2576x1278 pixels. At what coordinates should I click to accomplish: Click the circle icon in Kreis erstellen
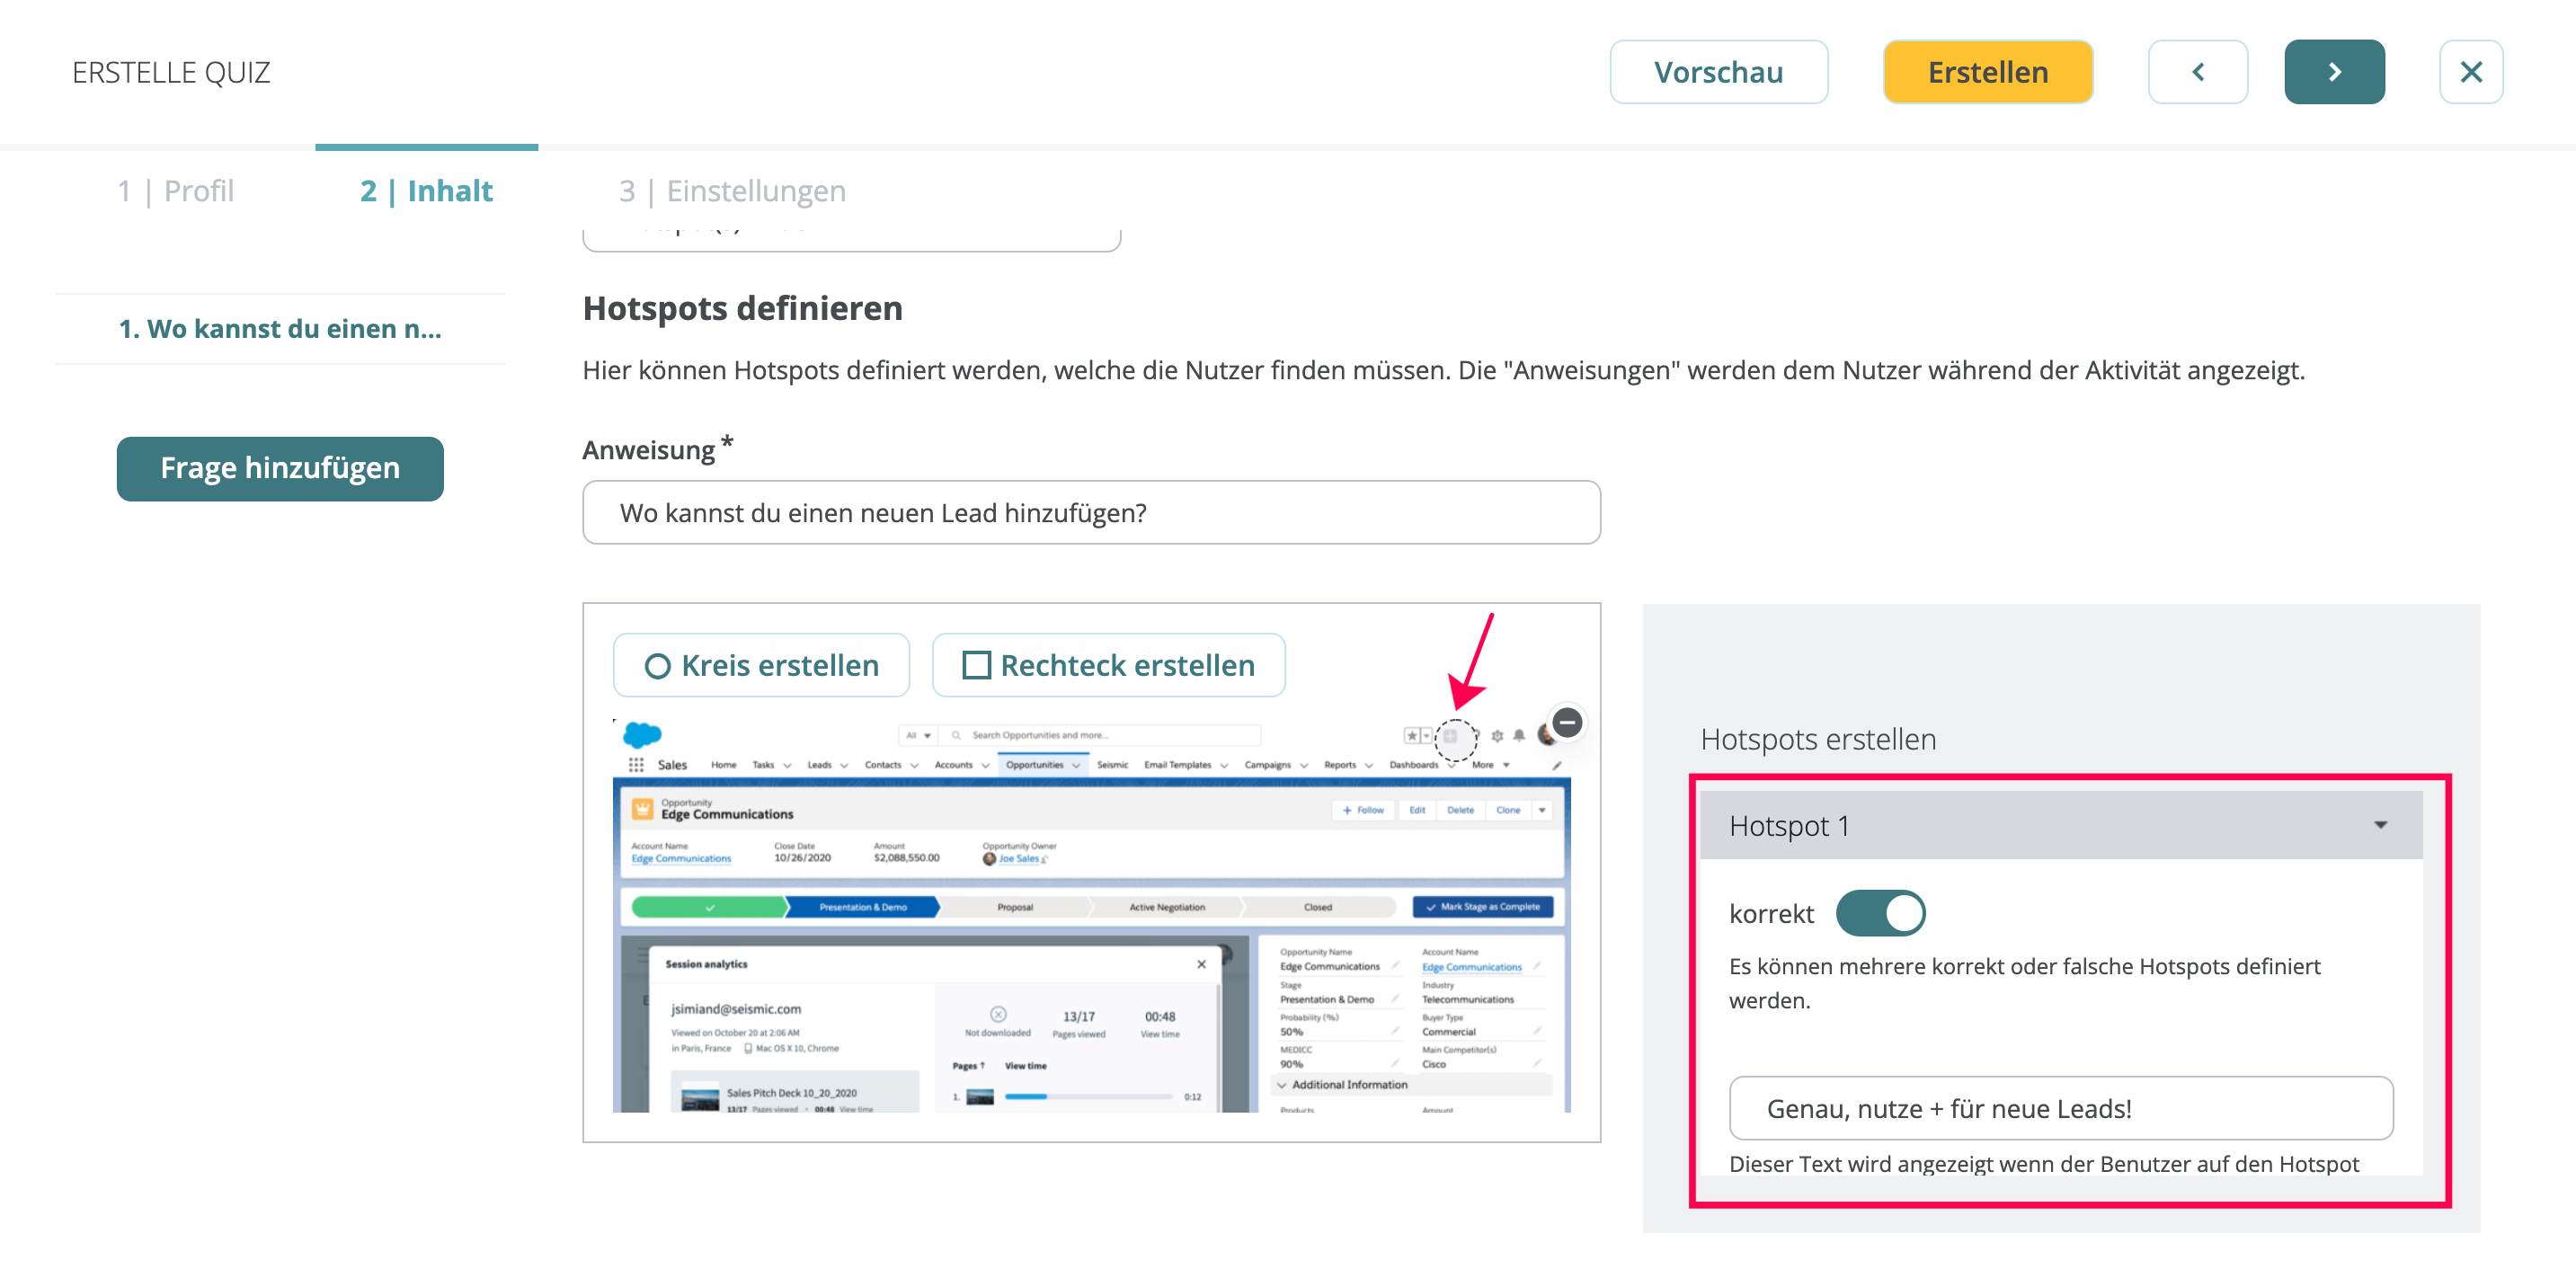[657, 666]
